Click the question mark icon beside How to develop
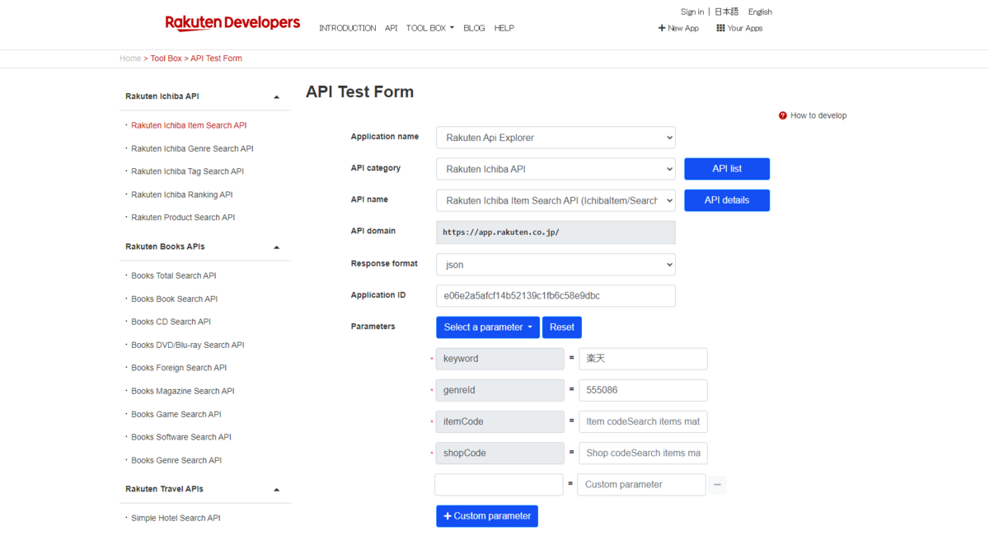This screenshot has height=536, width=989. pyautogui.click(x=783, y=115)
